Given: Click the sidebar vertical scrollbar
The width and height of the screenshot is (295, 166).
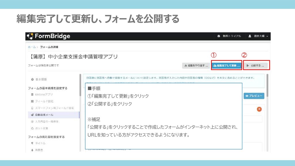Looking at the screenshot, I should [80, 85].
